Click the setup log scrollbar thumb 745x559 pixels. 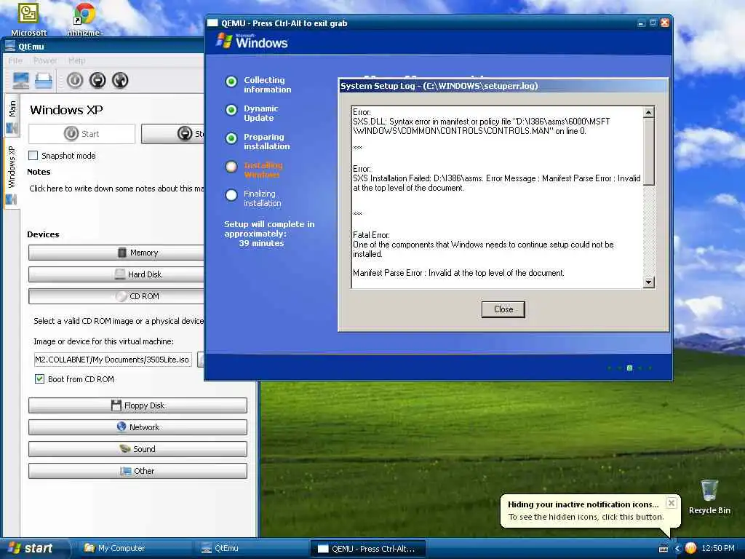click(x=648, y=151)
